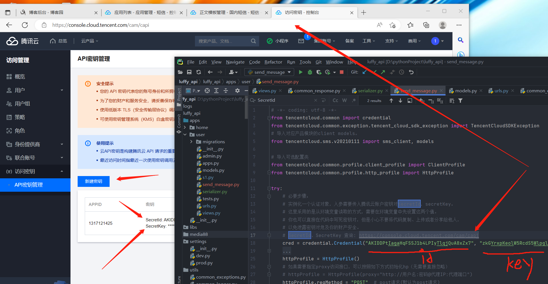Open the Navigate menu in PyCharm
This screenshot has height=284, width=548.
point(235,62)
